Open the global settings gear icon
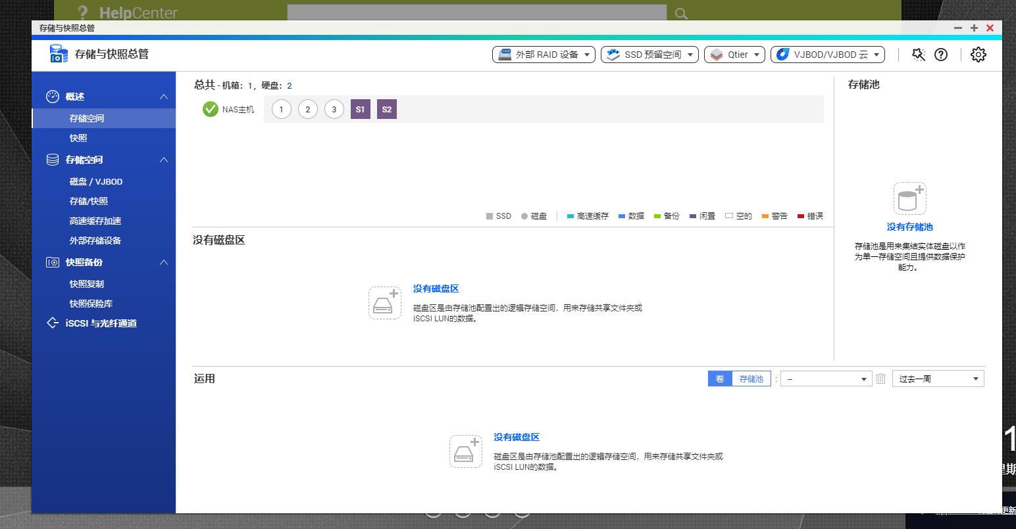Image resolution: width=1016 pixels, height=529 pixels. [x=978, y=55]
